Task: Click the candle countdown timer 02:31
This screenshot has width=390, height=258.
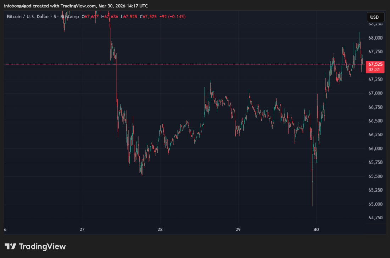Action: coord(373,70)
